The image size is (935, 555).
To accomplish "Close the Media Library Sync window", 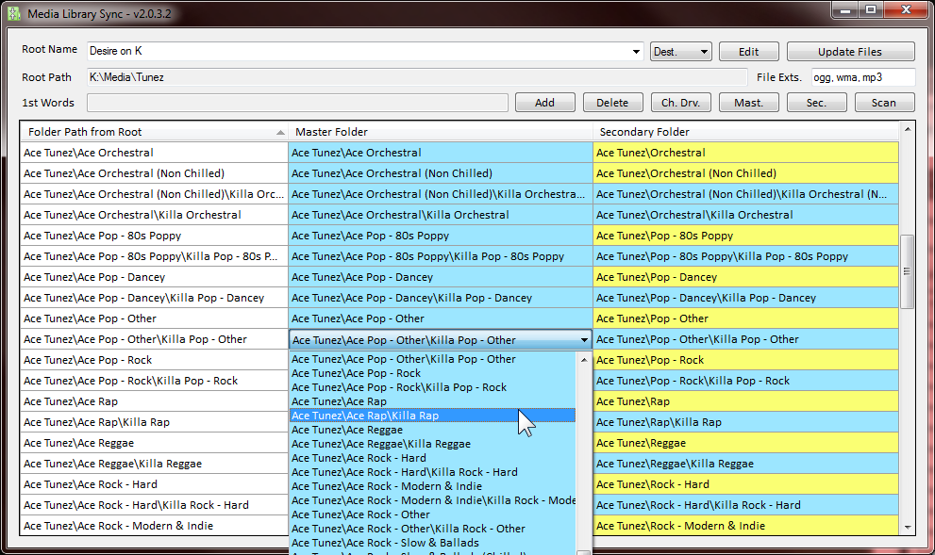I will [x=906, y=9].
